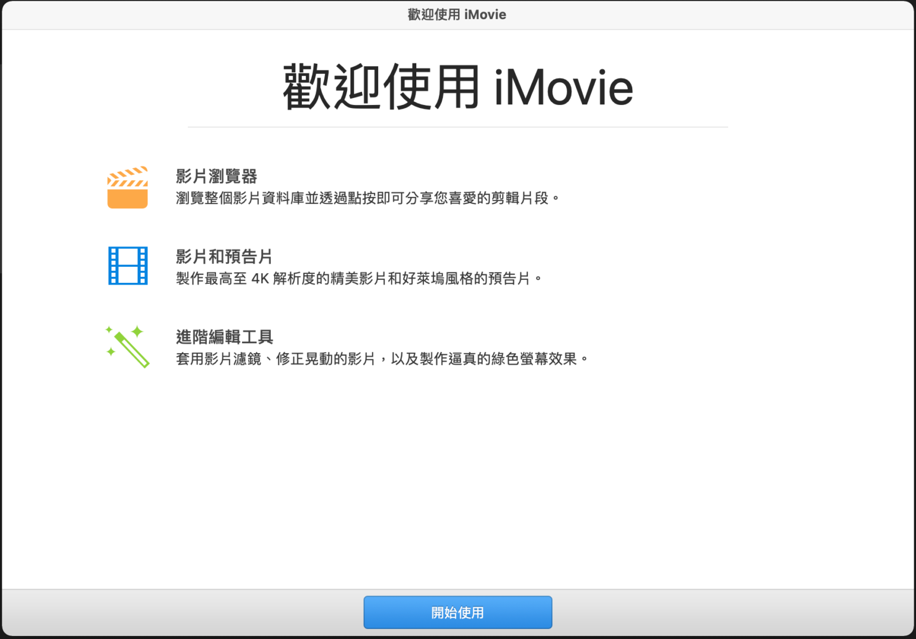Click the large 歡迎使用 characters in main heading
The image size is (916, 639).
pos(381,88)
